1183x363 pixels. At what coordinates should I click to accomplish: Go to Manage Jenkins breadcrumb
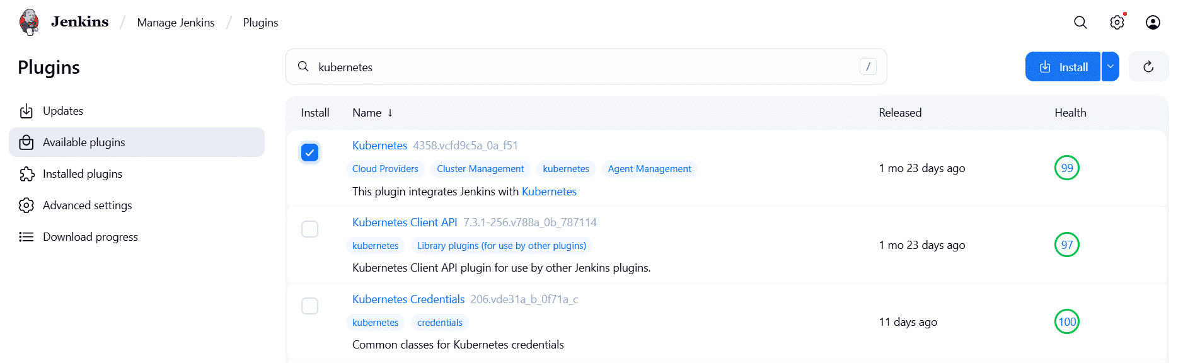[x=176, y=23]
